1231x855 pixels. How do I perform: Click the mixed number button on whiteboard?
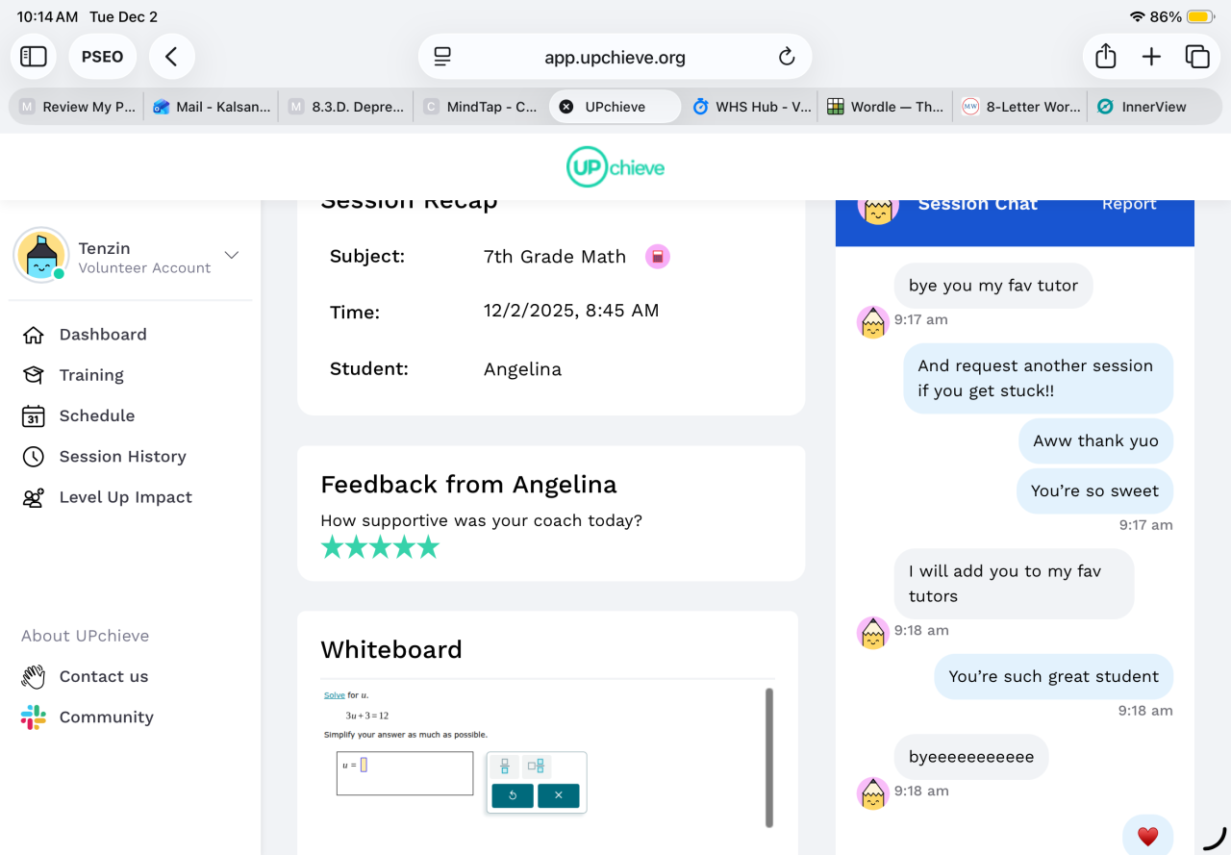tap(536, 767)
